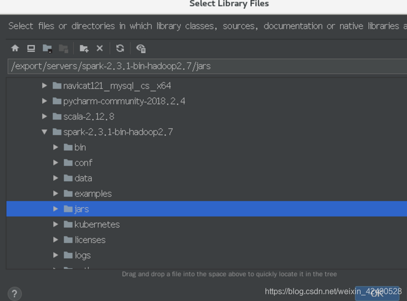Click the conf folder icon
Viewport: 407px width, 301px height.
[68, 163]
